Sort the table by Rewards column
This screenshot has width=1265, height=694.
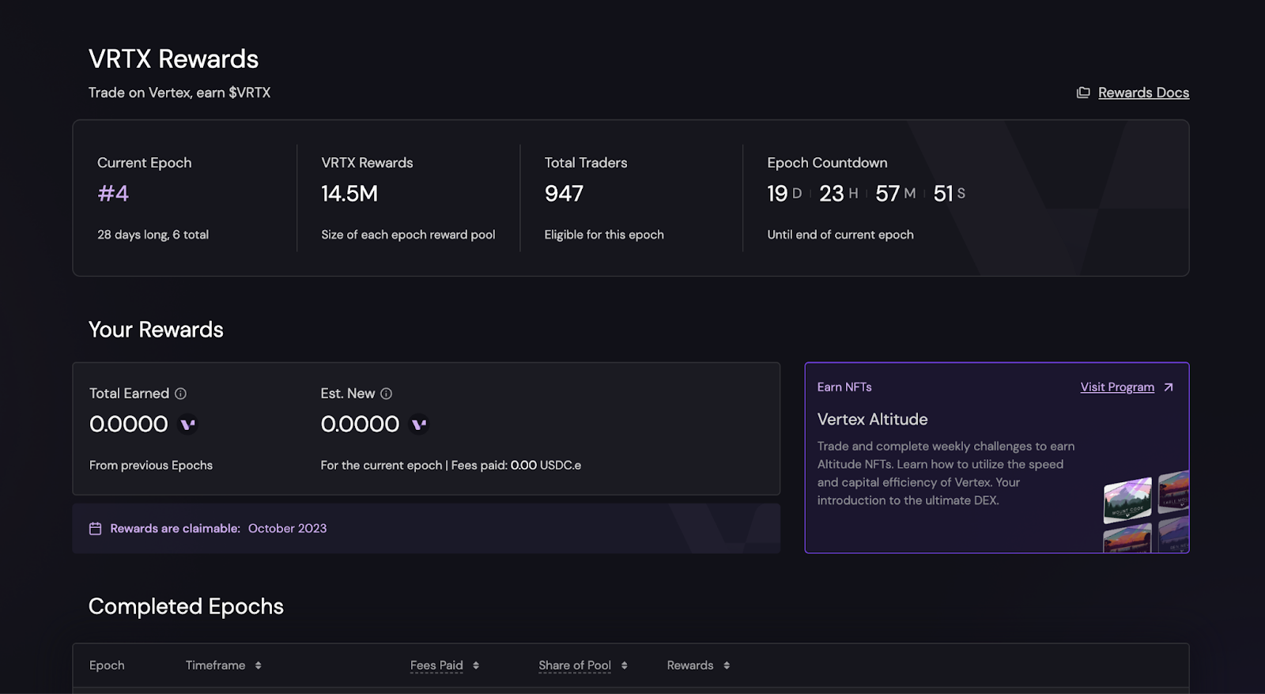coord(698,666)
